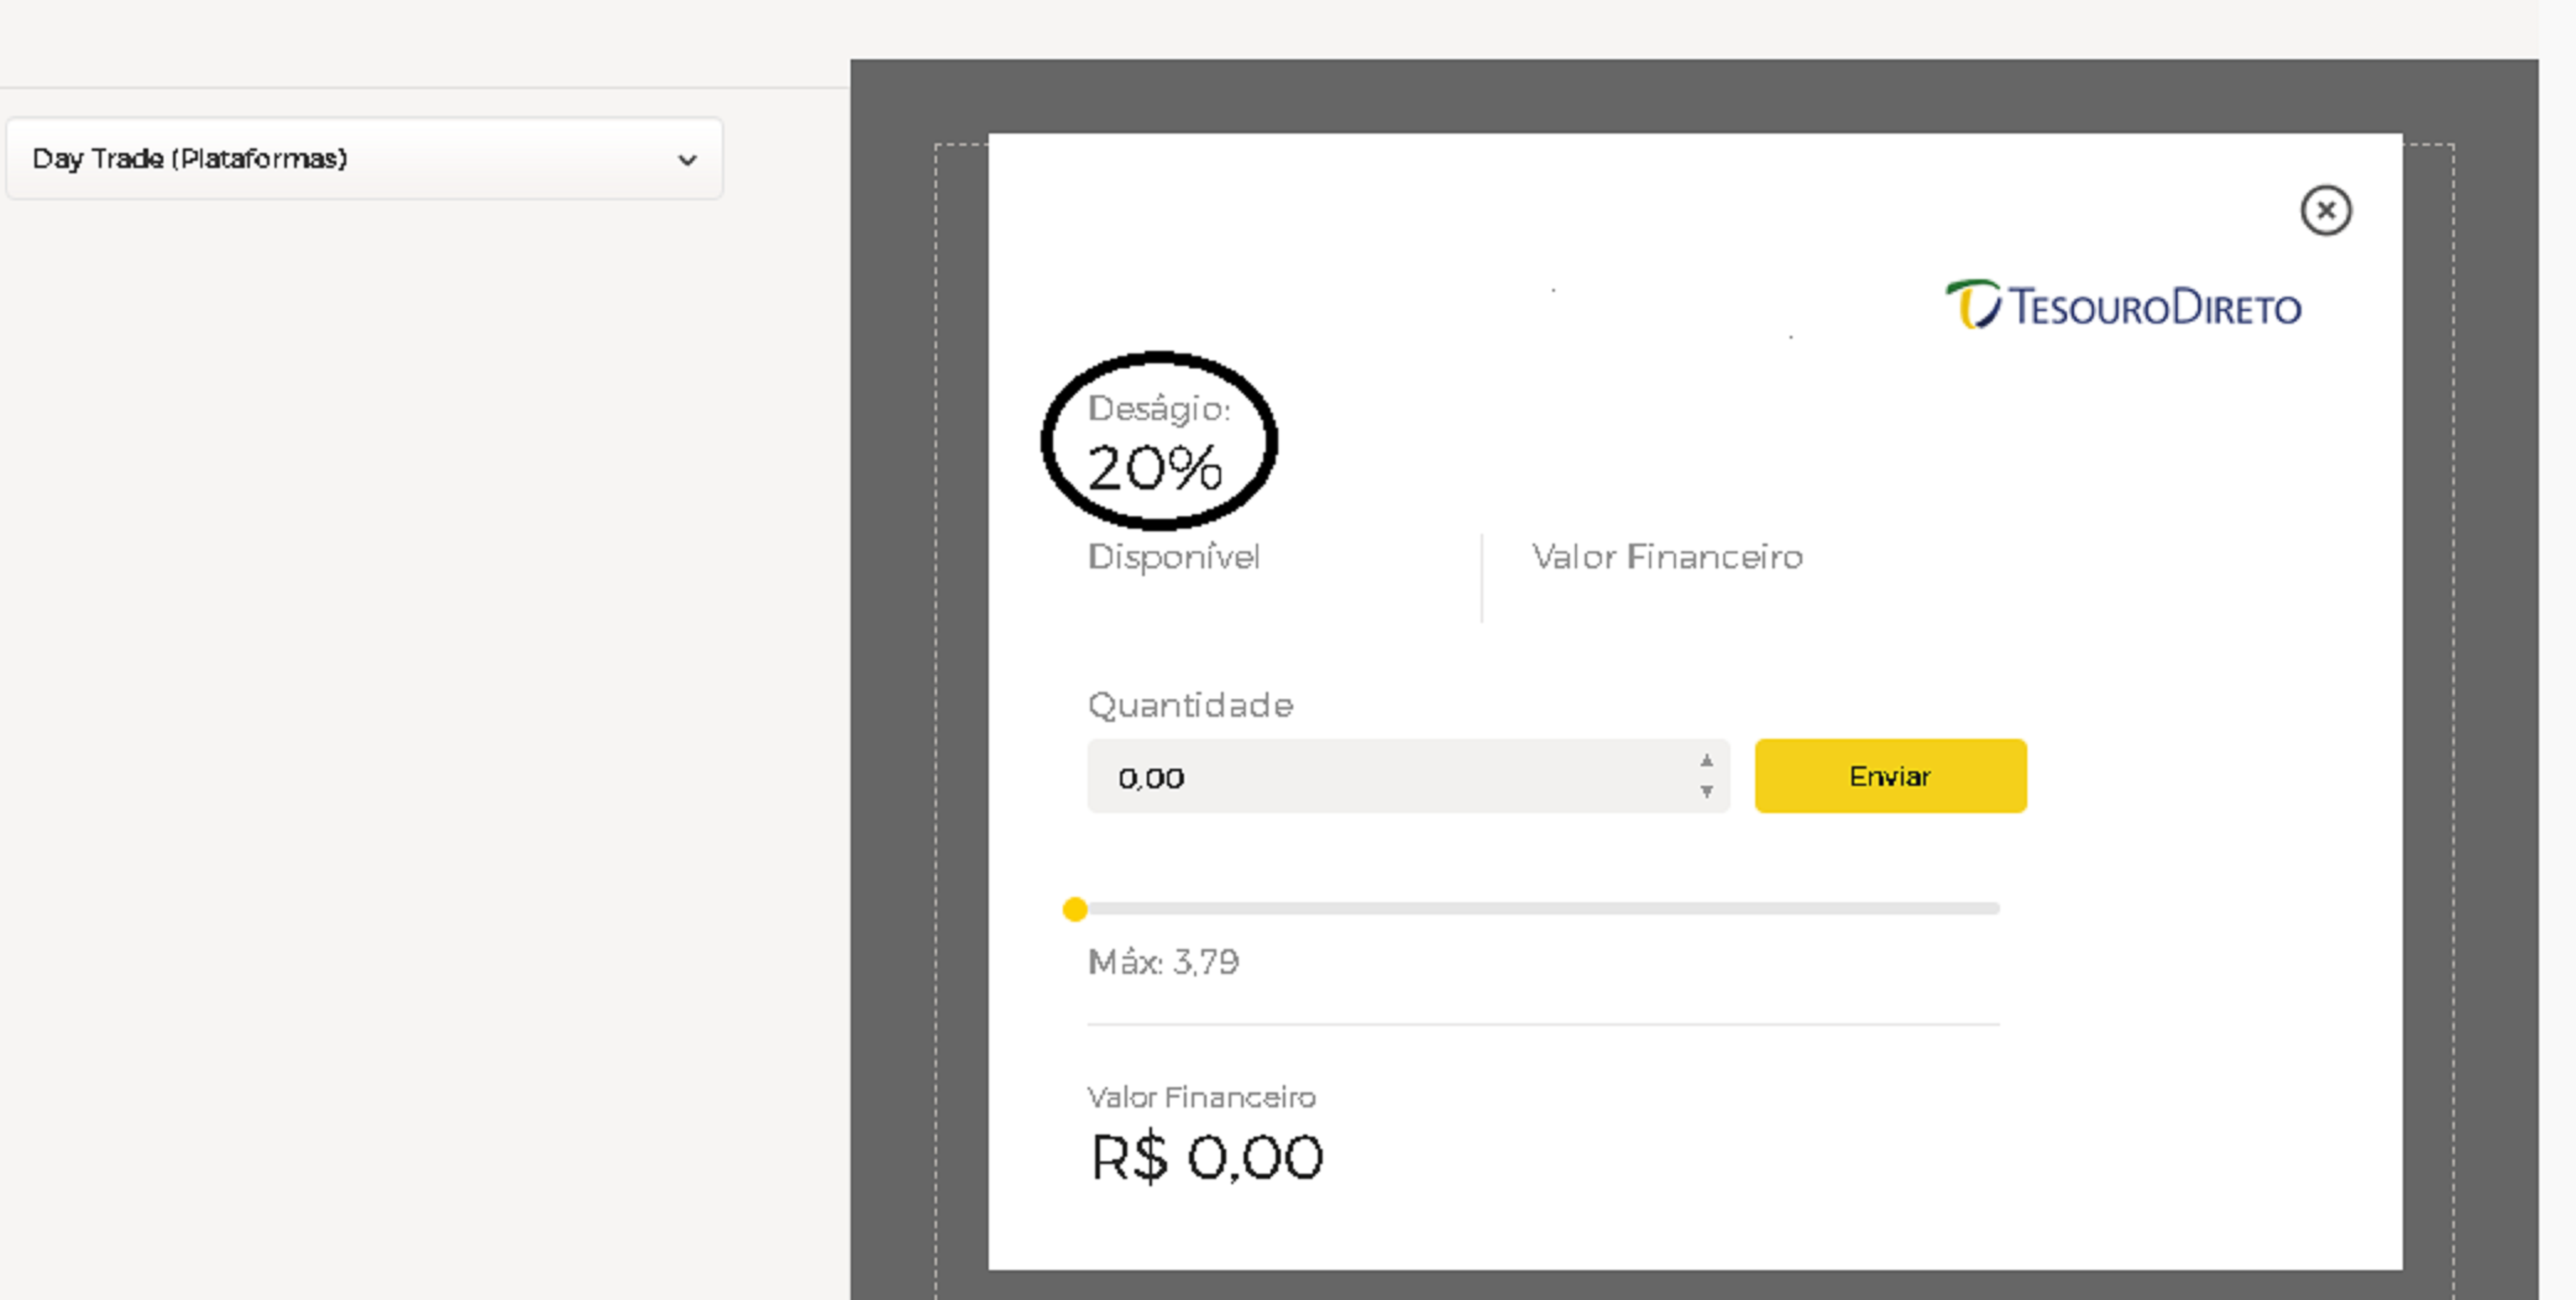Click the chevron on the Day Trade selector
Screen dimensions: 2576x1300
tap(687, 160)
